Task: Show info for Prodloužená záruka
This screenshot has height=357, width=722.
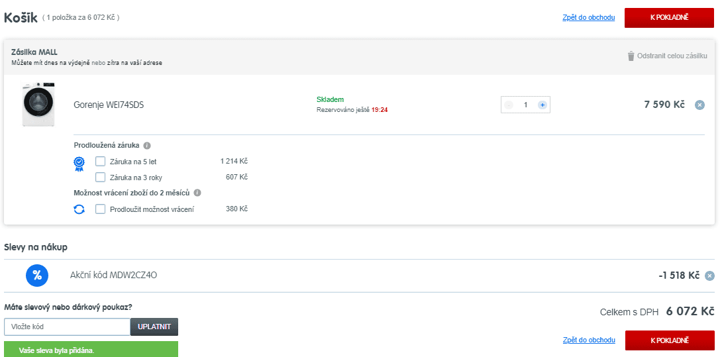Action: click(x=147, y=146)
